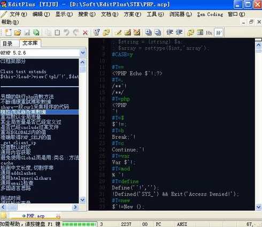Click the Open file folder icon
The height and width of the screenshot is (227, 262).
point(18,33)
